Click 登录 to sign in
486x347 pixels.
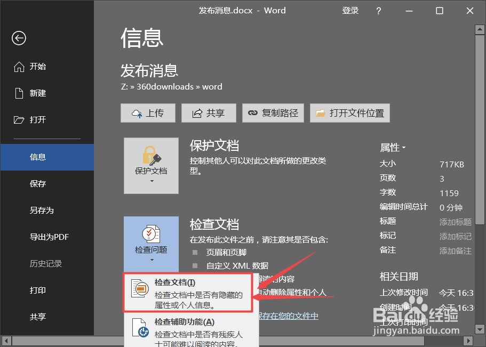click(x=350, y=11)
